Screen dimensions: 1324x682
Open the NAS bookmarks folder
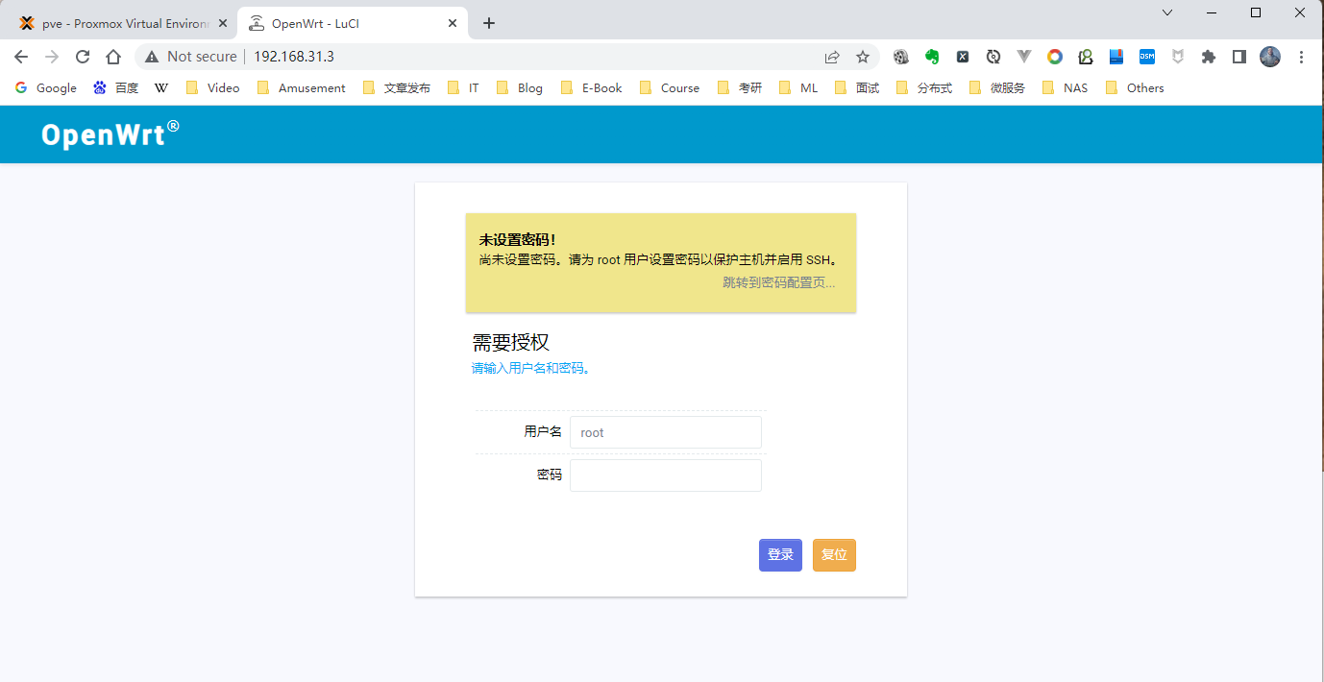pyautogui.click(x=1066, y=87)
